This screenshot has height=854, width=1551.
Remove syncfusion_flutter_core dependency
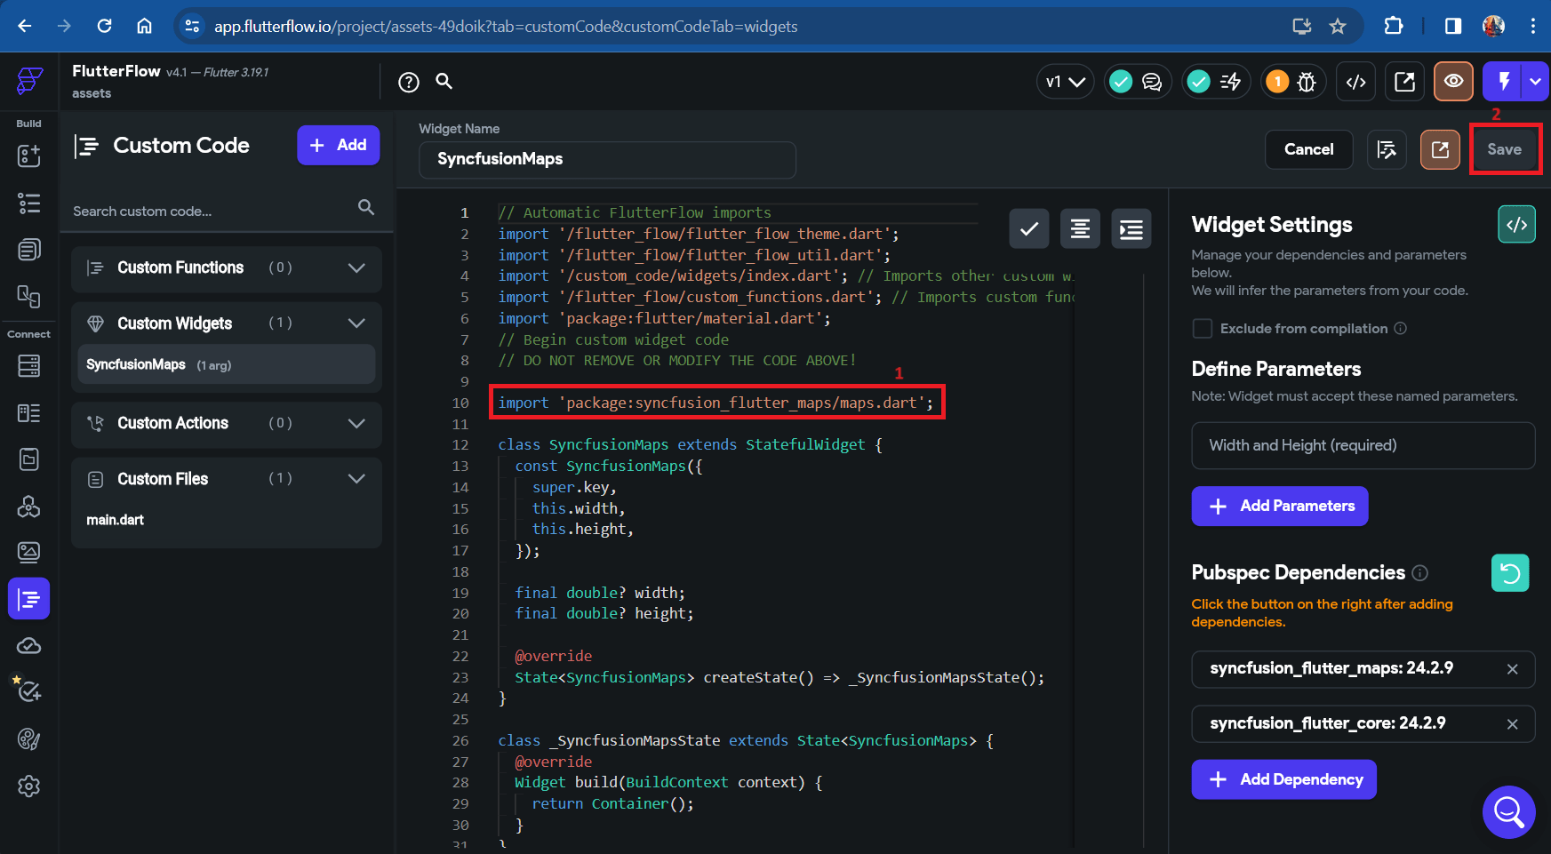point(1512,724)
